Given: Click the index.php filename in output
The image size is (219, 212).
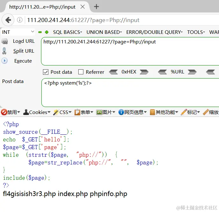Looking at the screenshot, I should (x=73, y=194).
